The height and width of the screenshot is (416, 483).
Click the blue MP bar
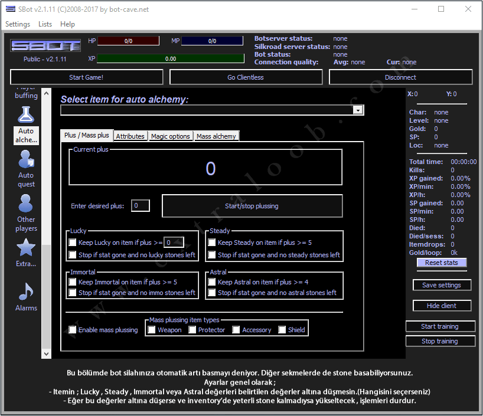212,41
